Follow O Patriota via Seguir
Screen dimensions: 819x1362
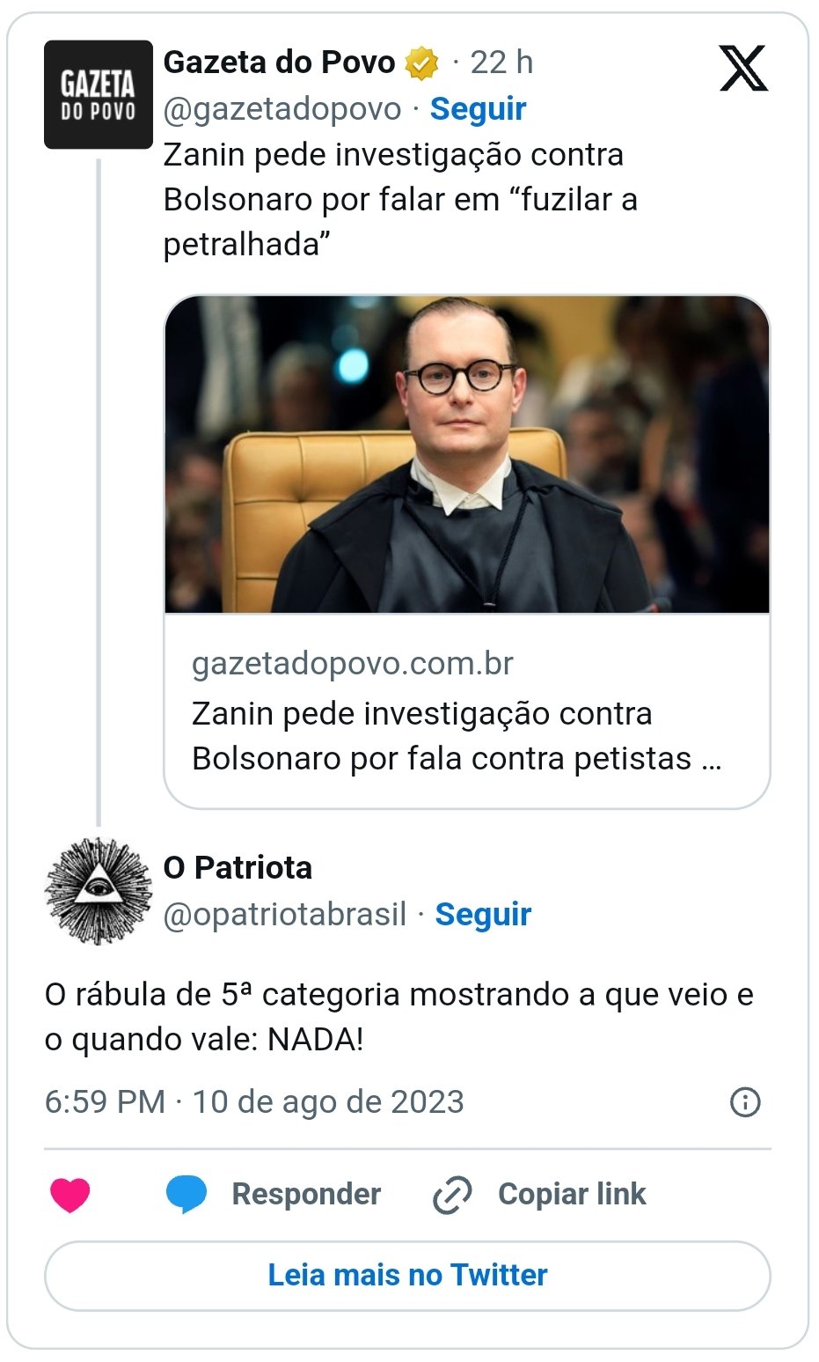[x=483, y=915]
